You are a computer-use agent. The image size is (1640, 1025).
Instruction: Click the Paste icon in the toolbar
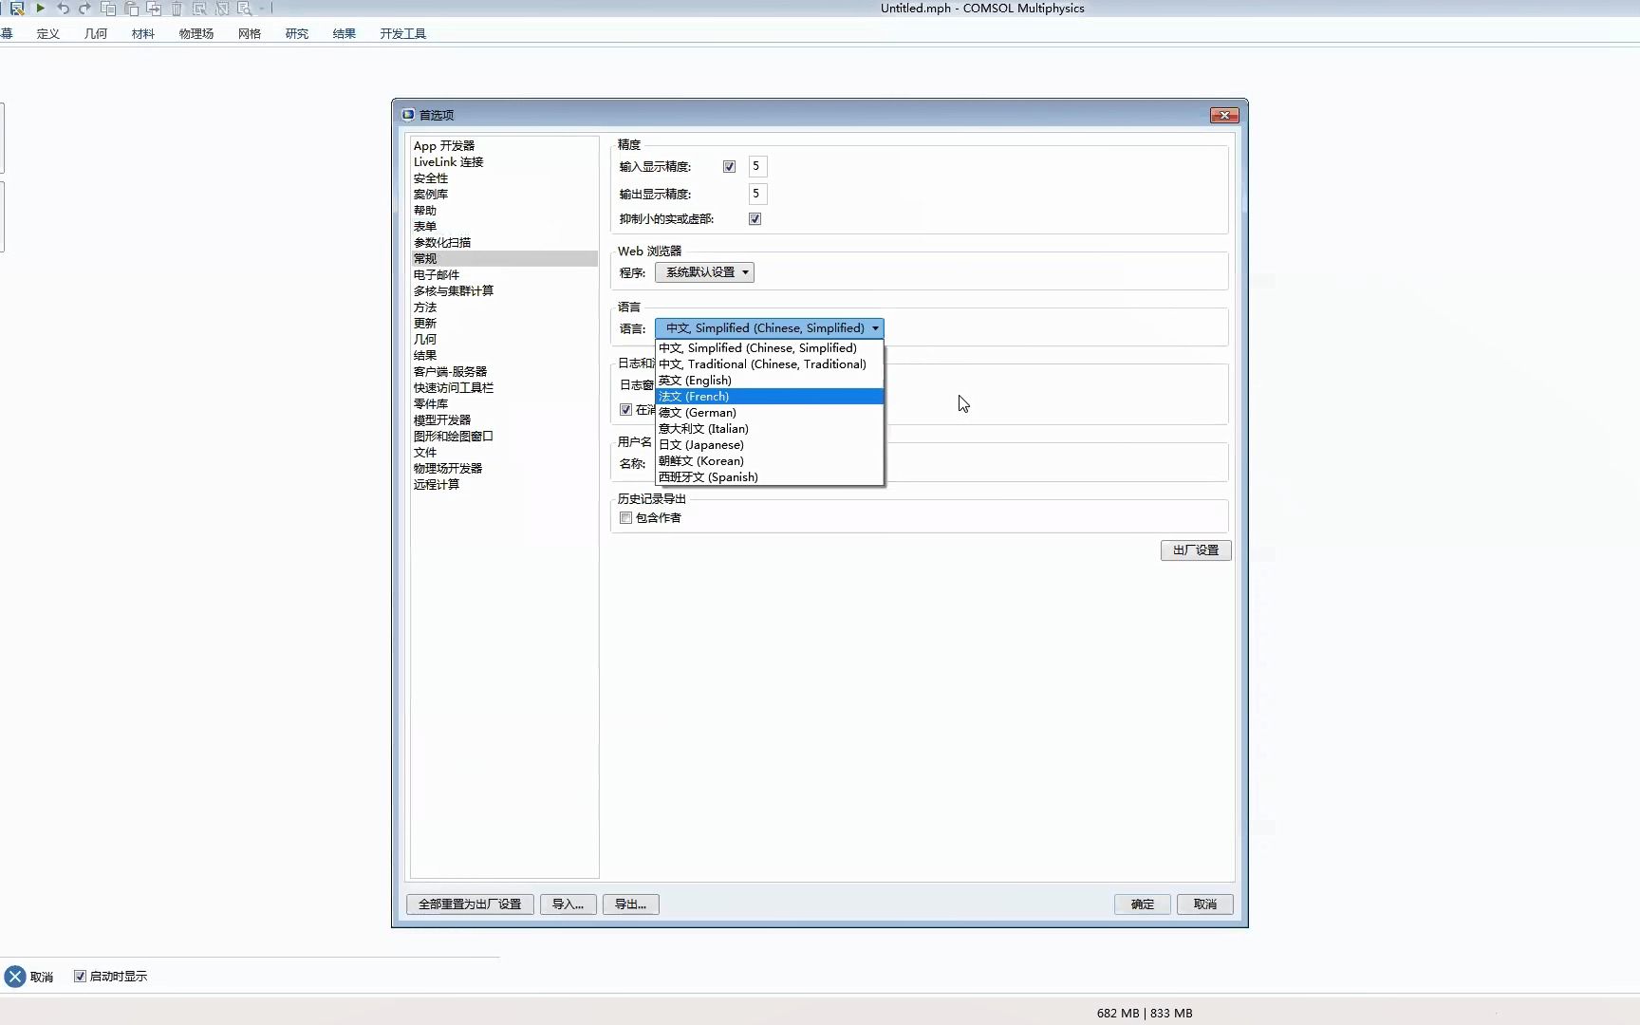(131, 9)
